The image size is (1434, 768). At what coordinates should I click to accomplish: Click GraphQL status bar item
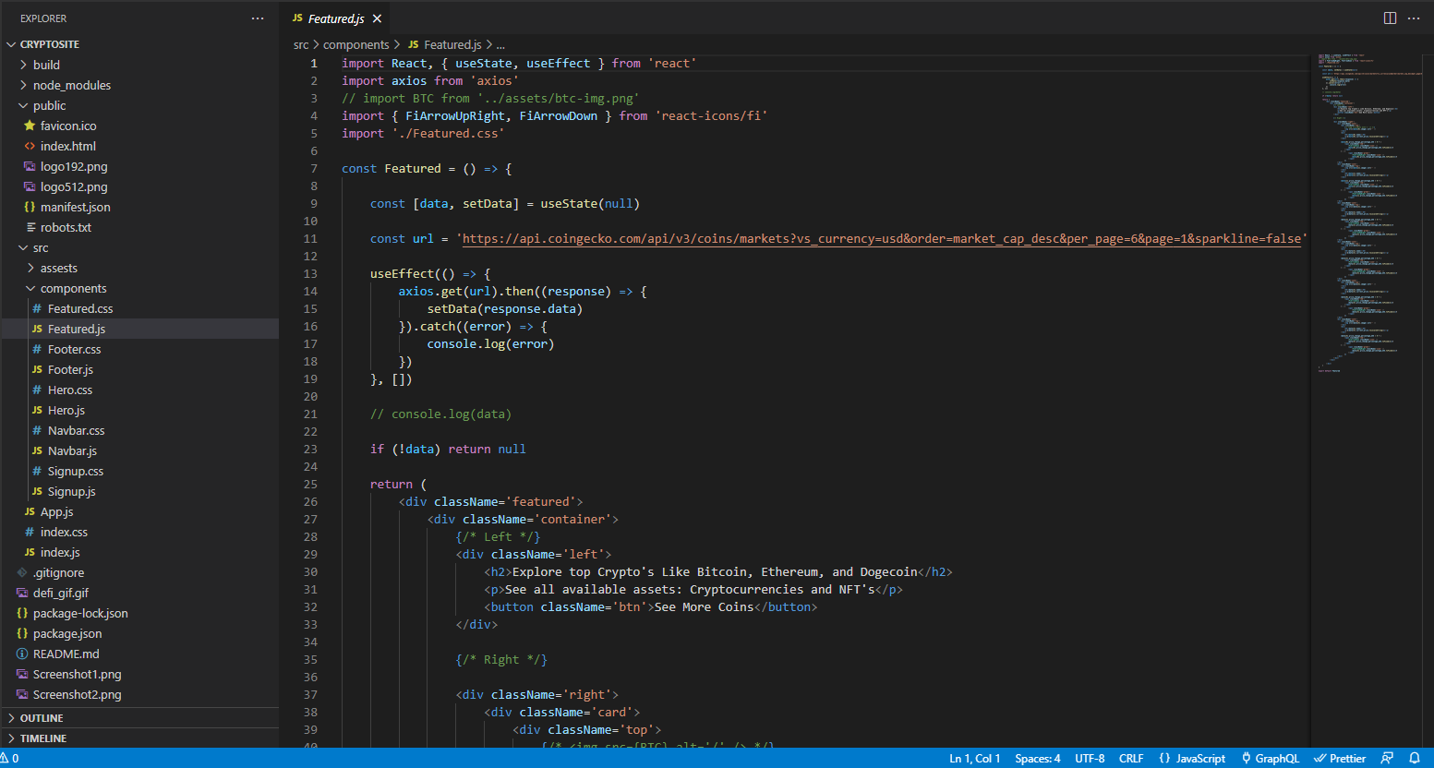pyautogui.click(x=1270, y=758)
